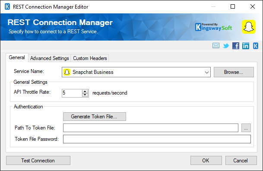Screen dimensions: 263x171
Task: Click the 'API Throttle Rate:' label
Action: point(32,92)
